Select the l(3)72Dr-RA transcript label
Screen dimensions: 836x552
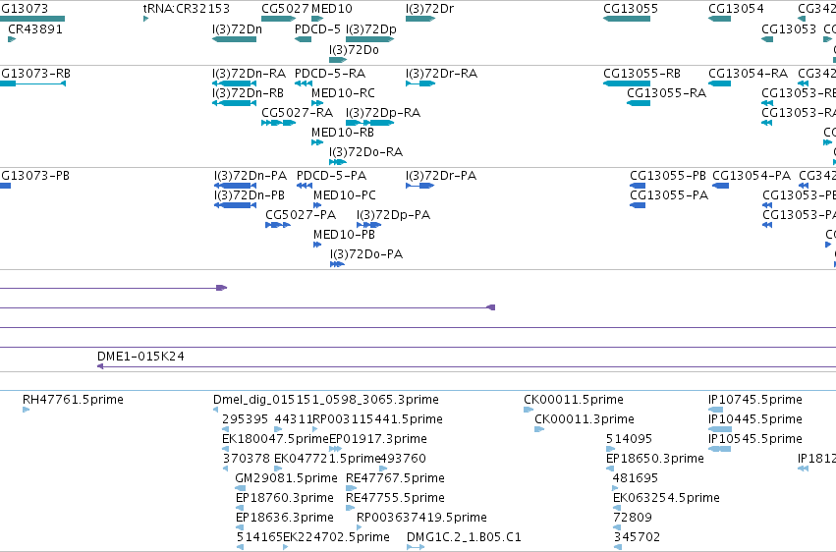[441, 74]
